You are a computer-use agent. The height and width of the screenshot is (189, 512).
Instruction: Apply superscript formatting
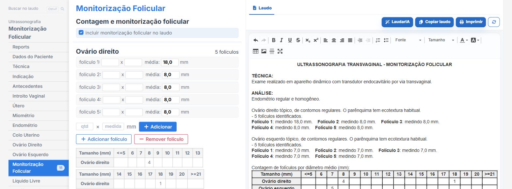coord(316,40)
